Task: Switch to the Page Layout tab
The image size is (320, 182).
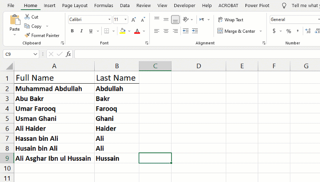Action: (75, 5)
